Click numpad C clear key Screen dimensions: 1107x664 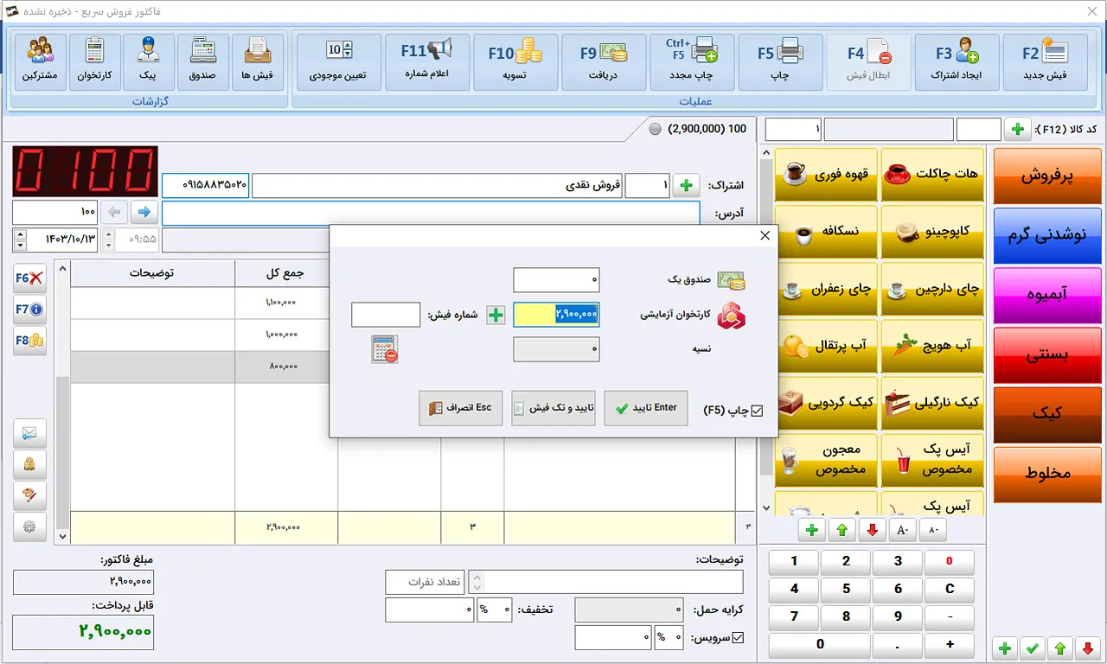950,589
